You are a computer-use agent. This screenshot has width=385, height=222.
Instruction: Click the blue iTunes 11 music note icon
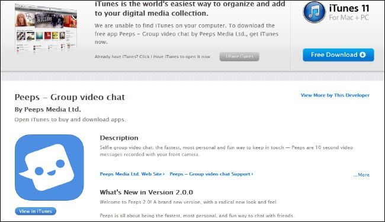pyautogui.click(x=315, y=12)
